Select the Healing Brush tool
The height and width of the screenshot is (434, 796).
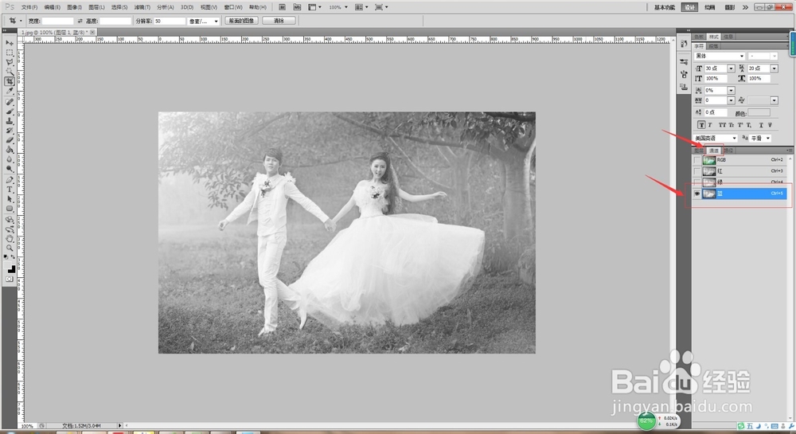10,101
